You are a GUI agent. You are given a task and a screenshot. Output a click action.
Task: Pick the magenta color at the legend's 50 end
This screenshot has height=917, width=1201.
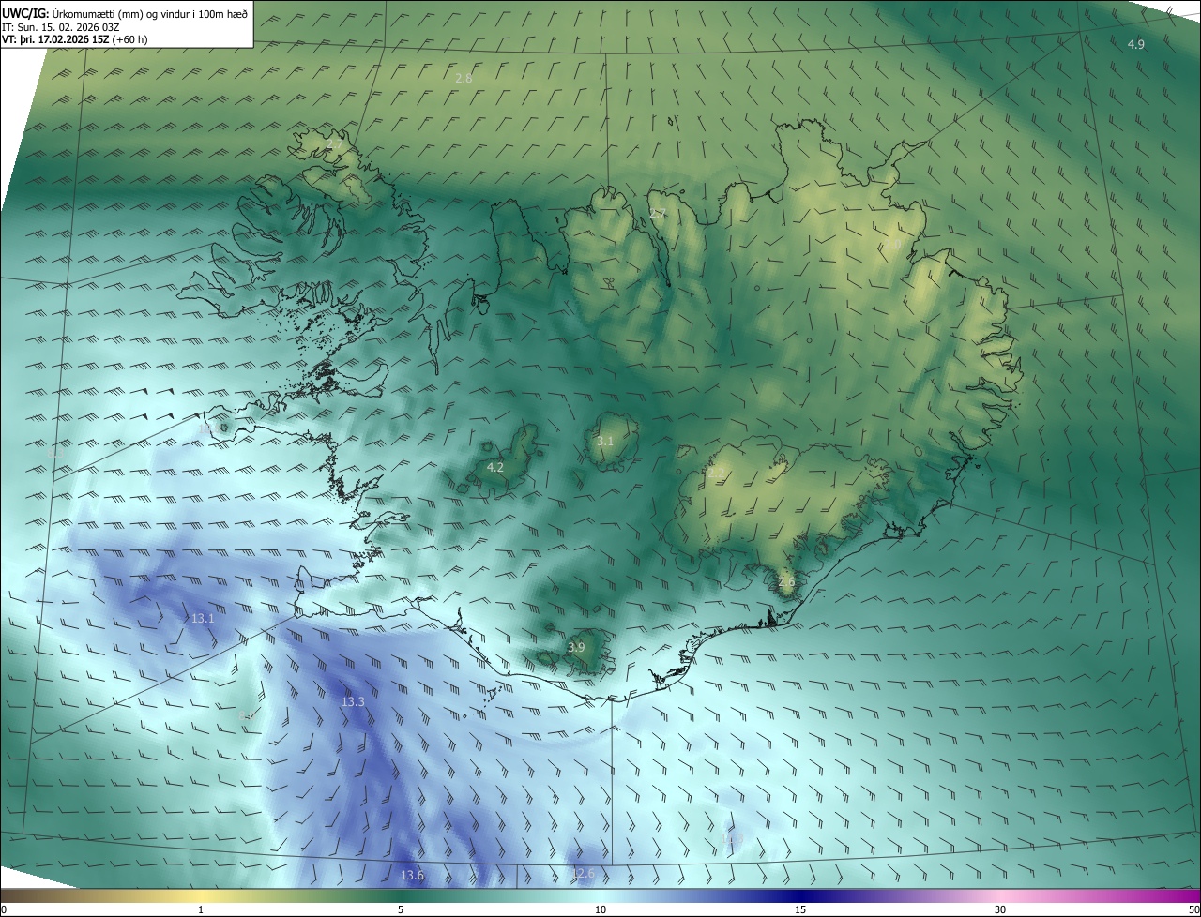click(x=1194, y=895)
